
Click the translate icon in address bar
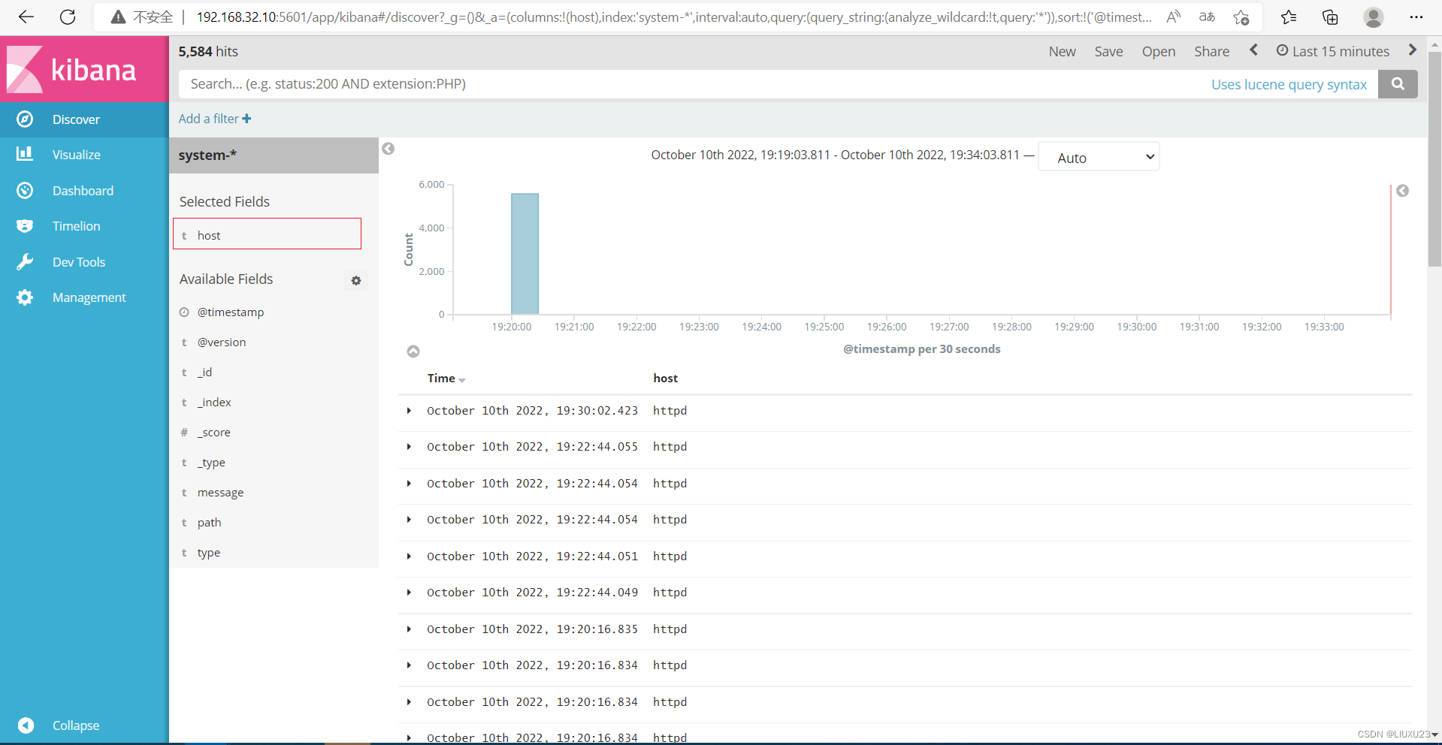1207,17
